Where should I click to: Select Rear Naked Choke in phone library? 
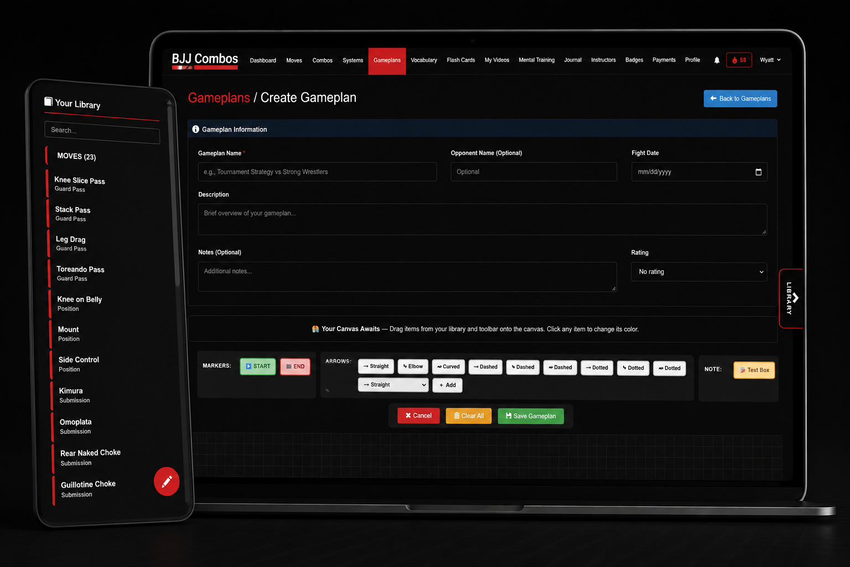pyautogui.click(x=90, y=457)
